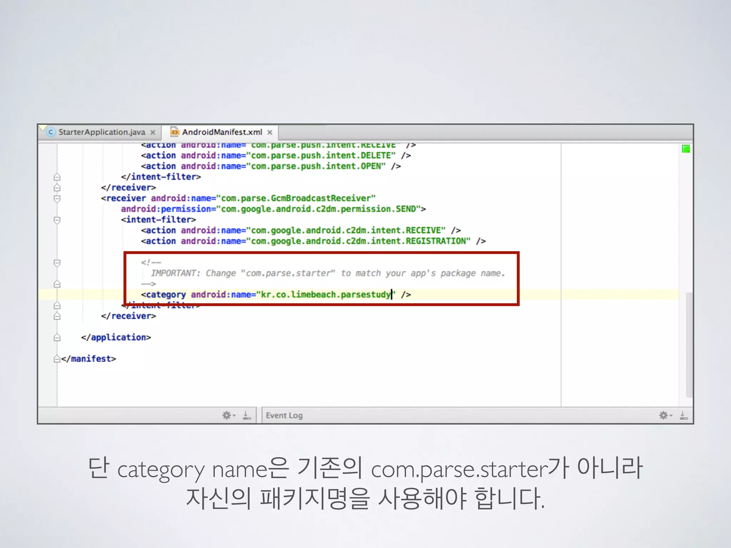
Task: Click the </manifest> closing tag
Action: [89, 359]
